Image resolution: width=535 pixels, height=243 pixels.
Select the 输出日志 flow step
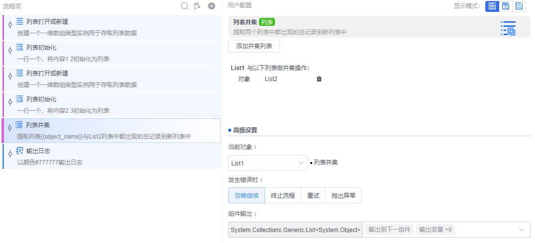pos(111,157)
